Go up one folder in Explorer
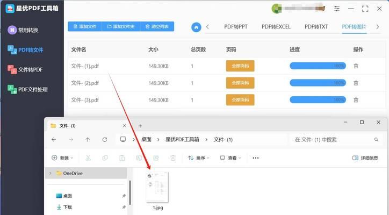The height and width of the screenshot is (215, 389). pos(88,140)
